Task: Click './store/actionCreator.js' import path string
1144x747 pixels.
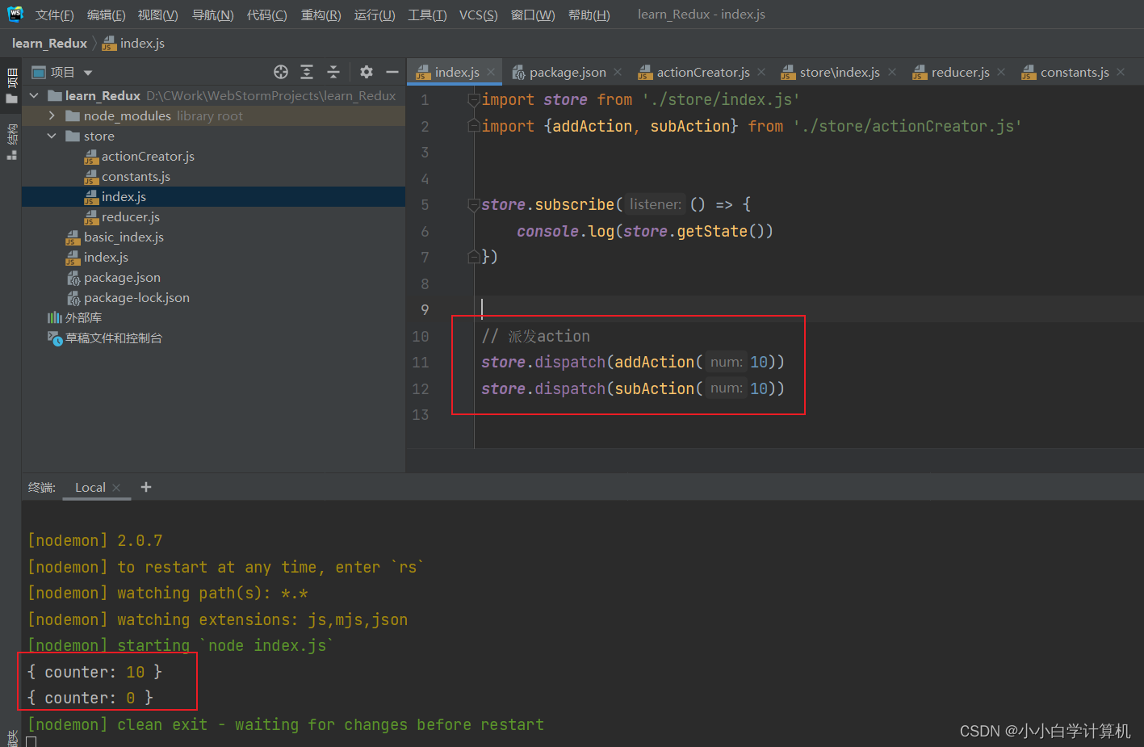Action: (x=907, y=126)
